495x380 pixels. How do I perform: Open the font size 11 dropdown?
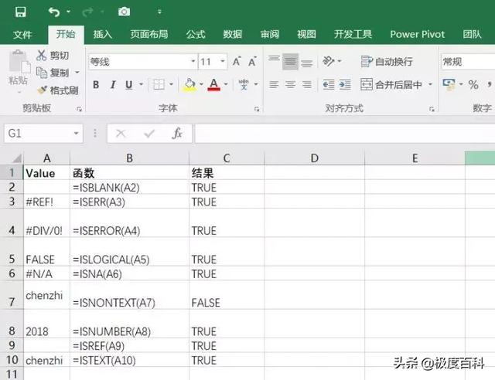point(223,61)
